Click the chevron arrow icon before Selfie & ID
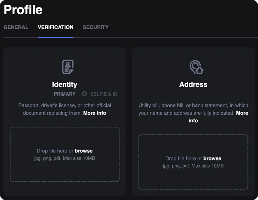258x200 pixels. pos(84,94)
